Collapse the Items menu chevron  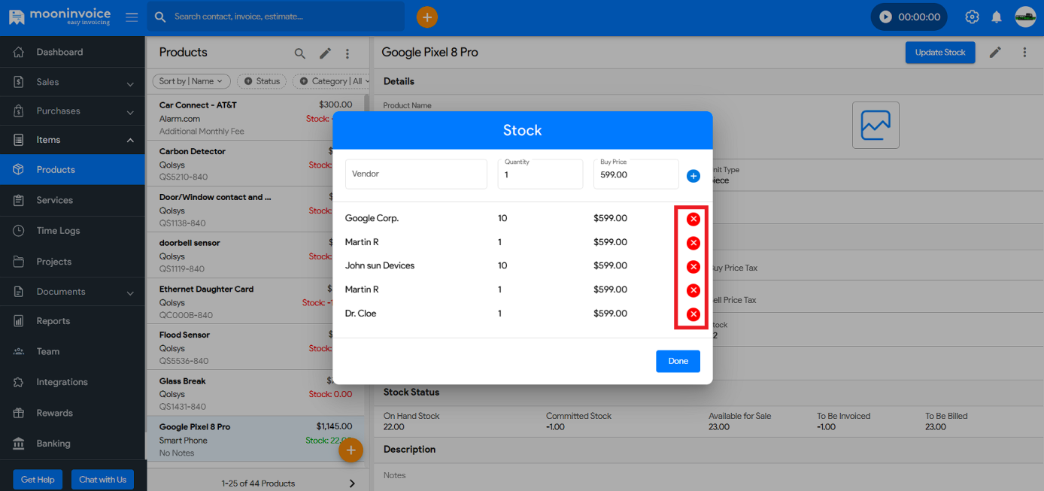pos(130,140)
